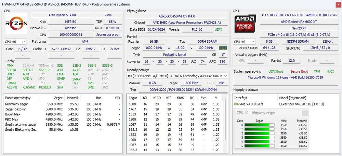This screenshot has width=342, height=156.
Task: Select the 1467 MHz XMP timing row
Action: coord(175,109)
